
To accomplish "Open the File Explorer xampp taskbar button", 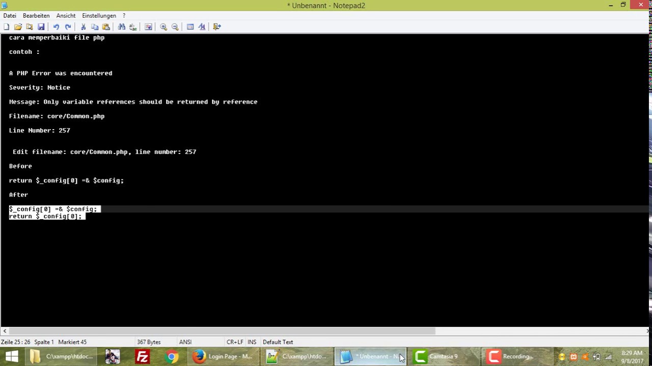I will (x=61, y=356).
